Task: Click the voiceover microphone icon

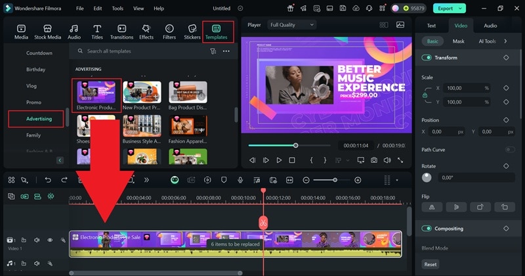Action: coord(240,180)
